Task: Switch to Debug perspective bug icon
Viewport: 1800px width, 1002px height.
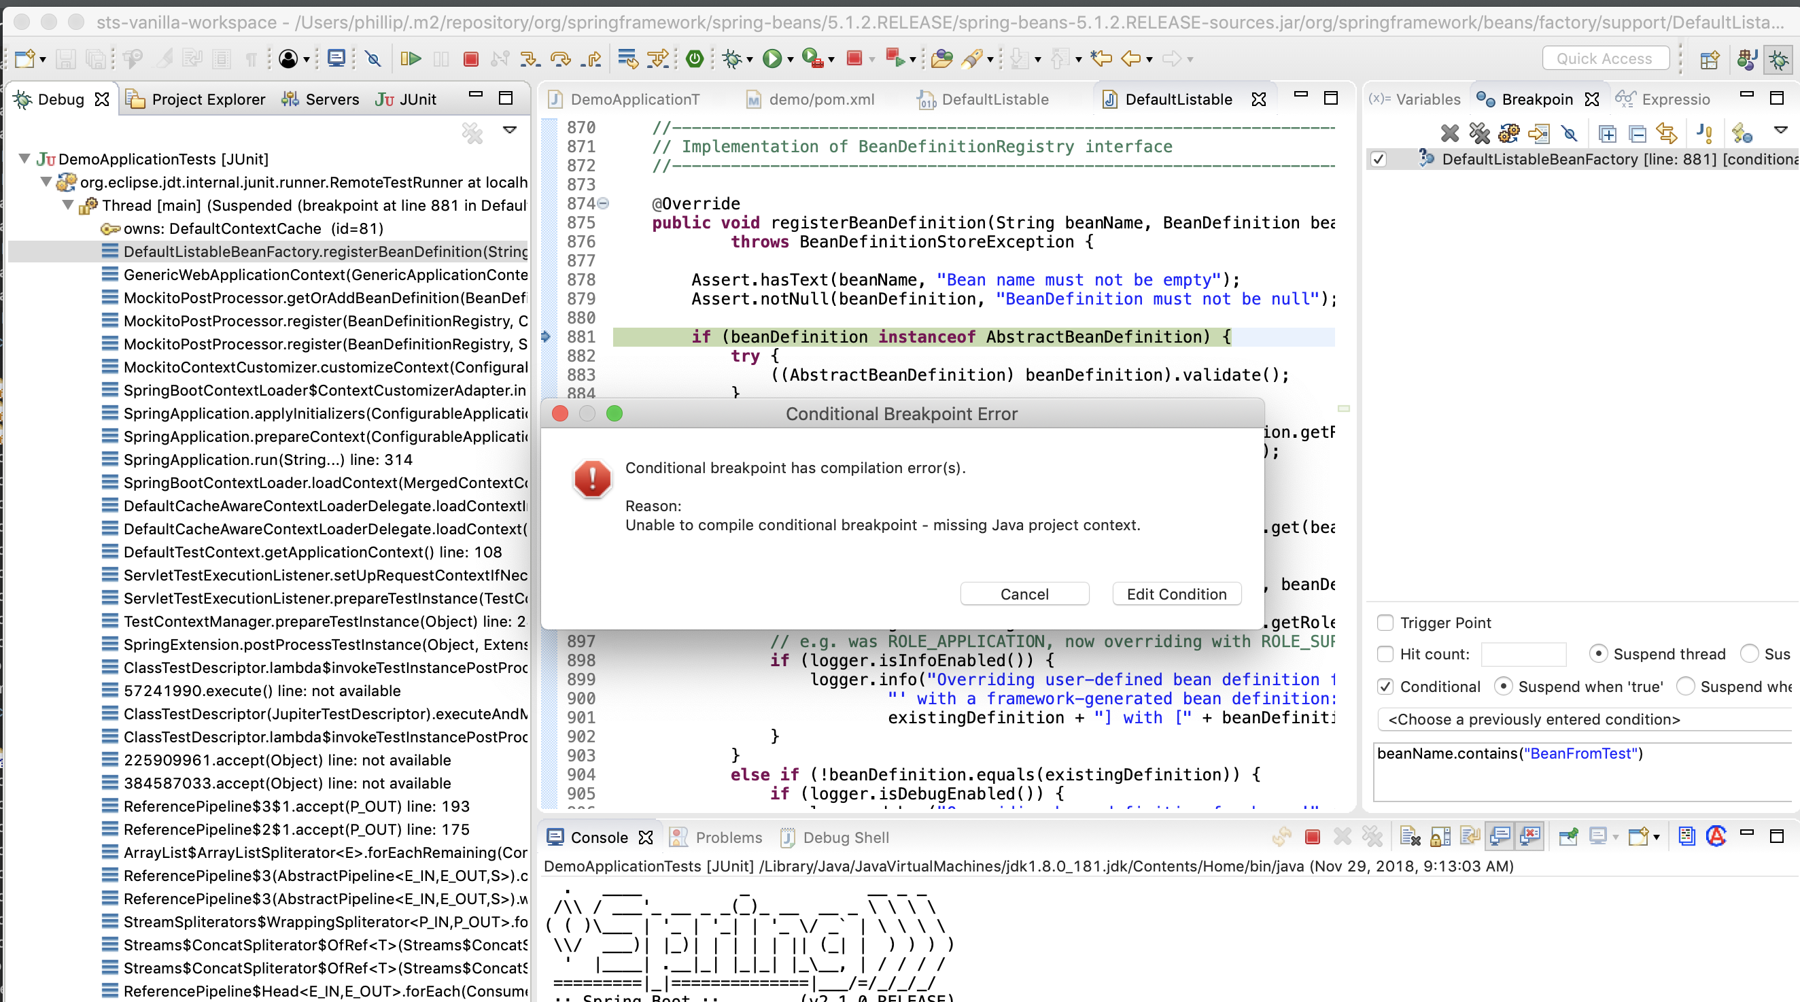Action: 1778,60
